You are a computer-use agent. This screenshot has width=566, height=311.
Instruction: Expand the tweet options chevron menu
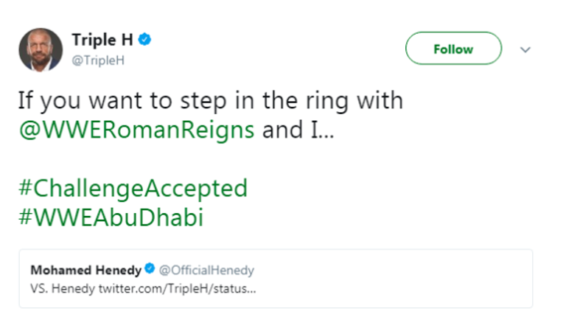(525, 50)
